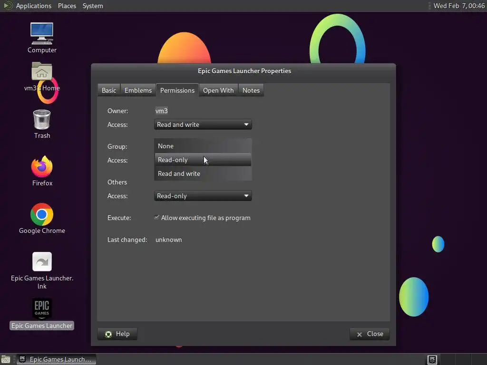487x365 pixels.
Task: Switch to the Notes tab
Action: [251, 90]
